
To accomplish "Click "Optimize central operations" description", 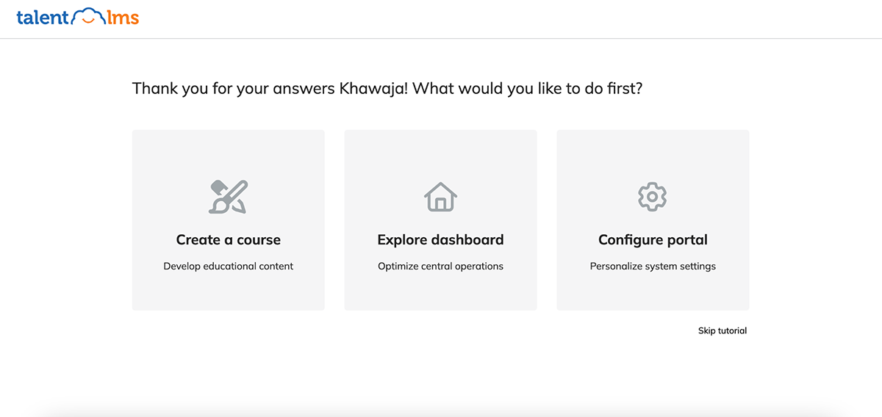I will 440,266.
